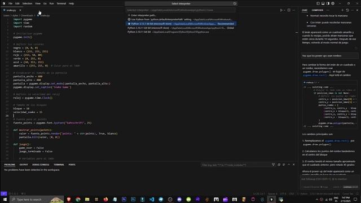The height and width of the screenshot is (203, 361).
Task: Open the run button dropdown arrow
Action: (x=284, y=10)
